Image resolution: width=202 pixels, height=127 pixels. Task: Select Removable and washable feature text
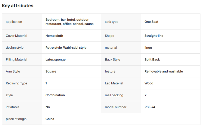(164, 71)
